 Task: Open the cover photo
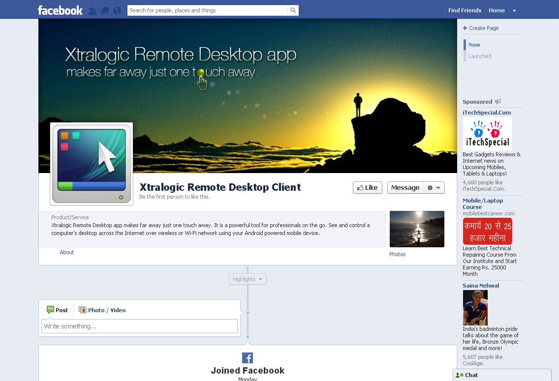(248, 96)
